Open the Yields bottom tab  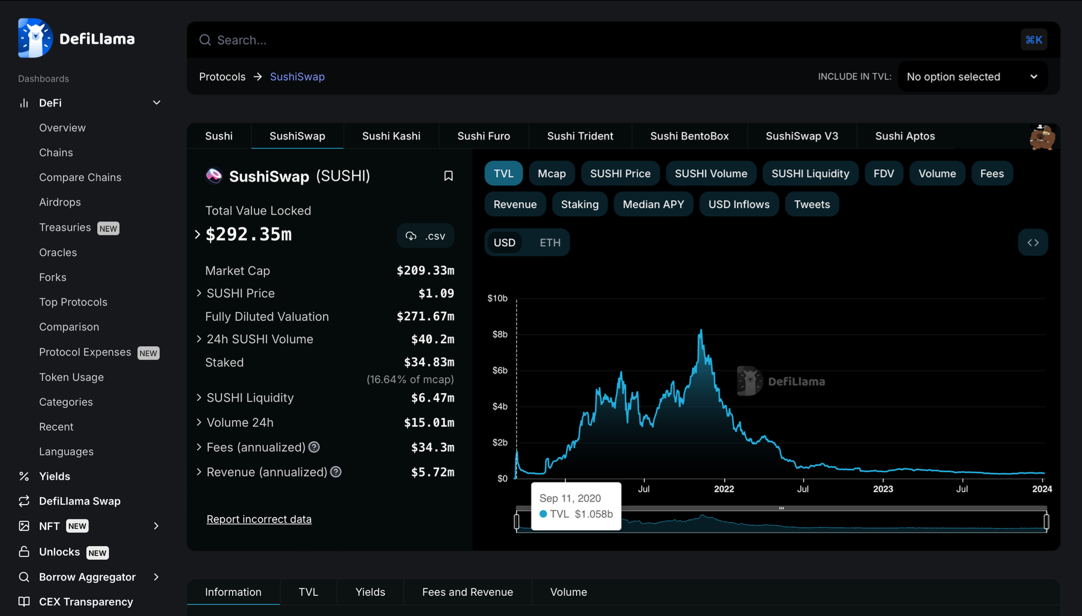(370, 592)
